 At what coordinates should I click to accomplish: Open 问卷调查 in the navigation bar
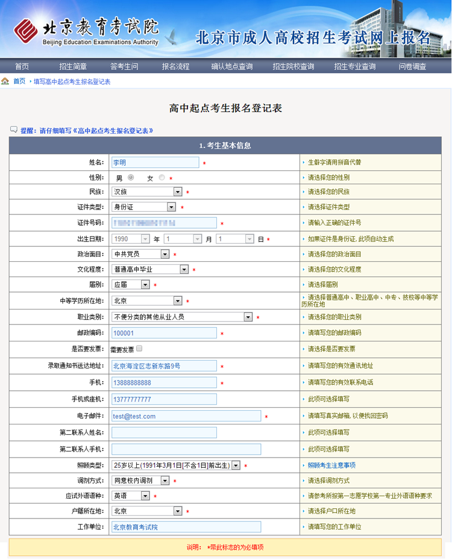point(412,66)
